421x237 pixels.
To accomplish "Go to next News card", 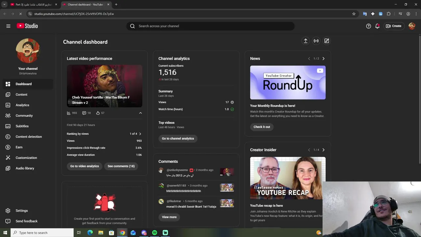I will point(323,59).
